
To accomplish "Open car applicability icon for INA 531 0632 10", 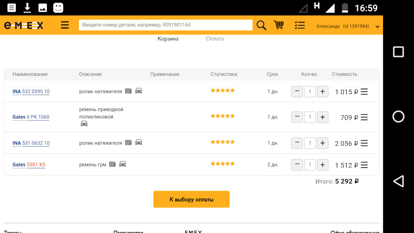I will pyautogui.click(x=138, y=142).
